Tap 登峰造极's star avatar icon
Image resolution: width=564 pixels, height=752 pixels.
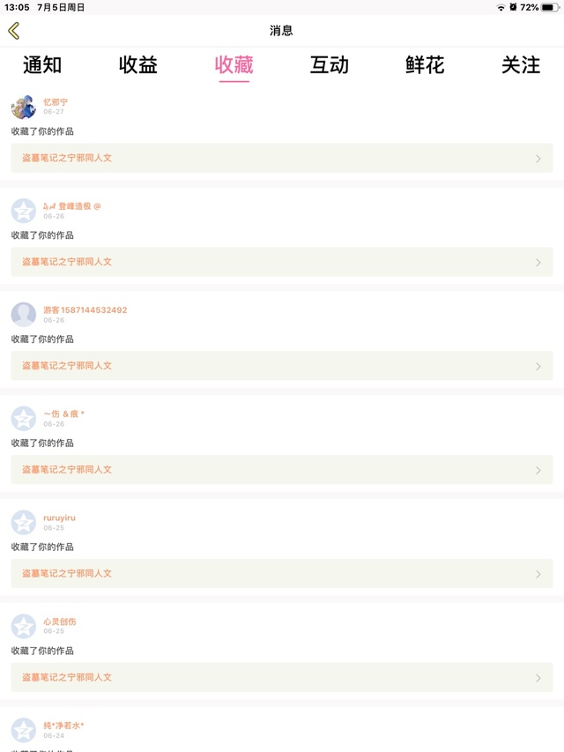point(23,211)
